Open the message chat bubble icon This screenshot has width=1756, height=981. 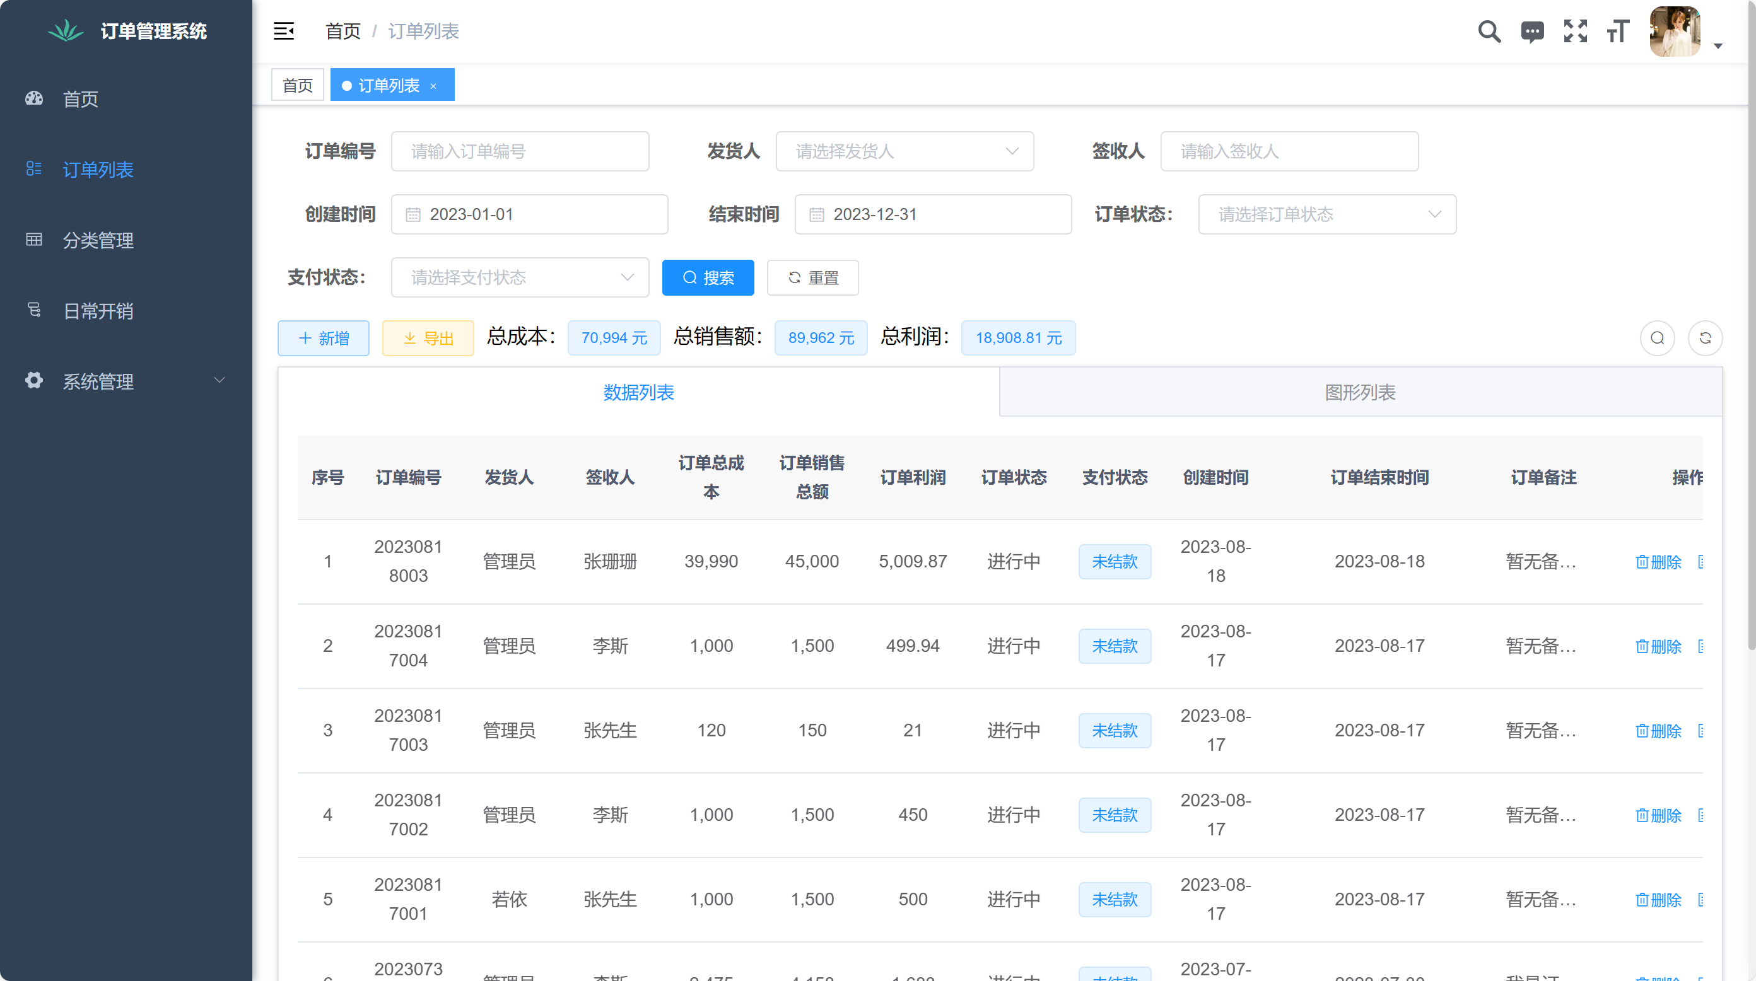pyautogui.click(x=1533, y=32)
